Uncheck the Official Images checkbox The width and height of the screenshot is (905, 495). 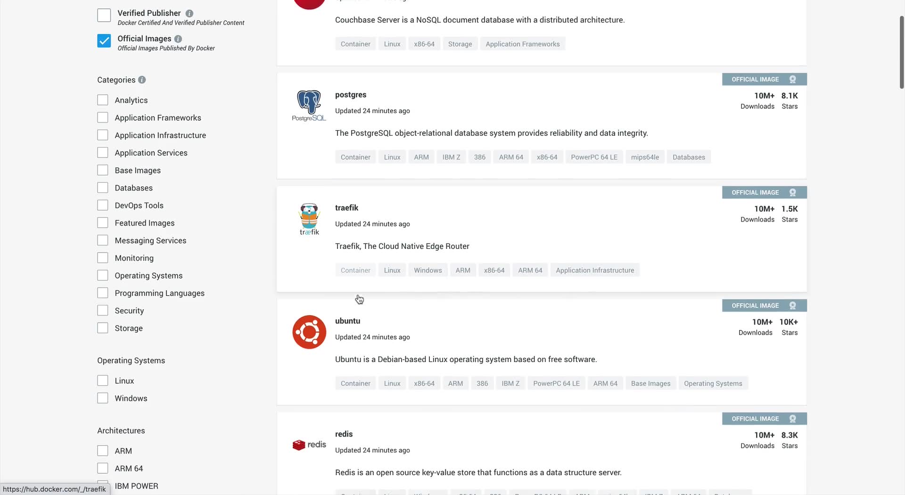[104, 41]
